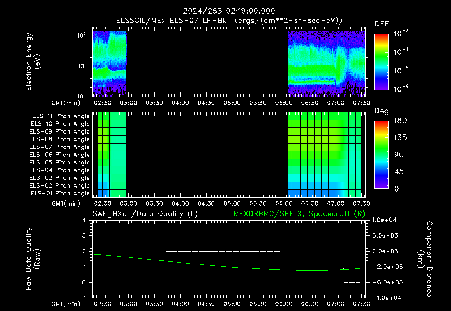Click the GMT(min) label under spectrogram panel
Screen dimensions: 451x311
point(66,103)
